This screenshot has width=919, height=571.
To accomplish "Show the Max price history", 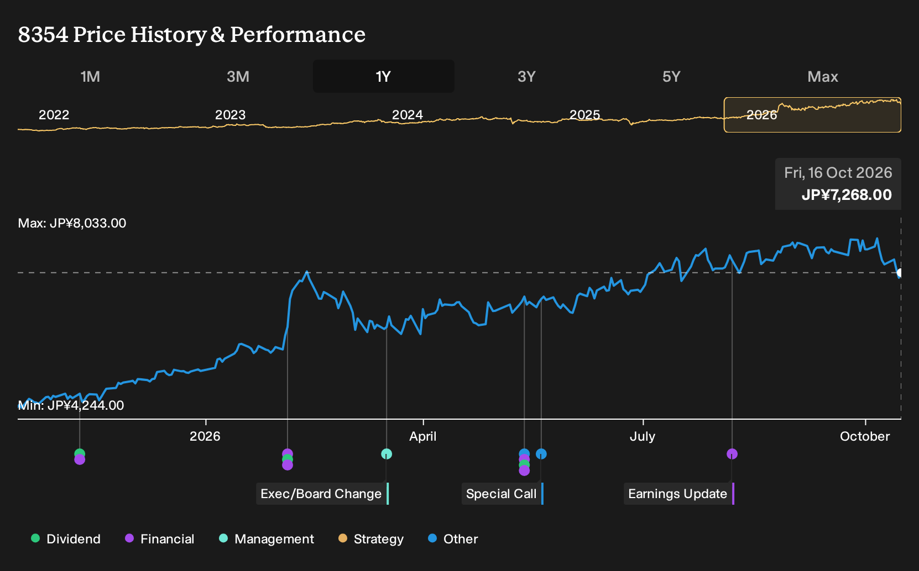I will tap(823, 76).
